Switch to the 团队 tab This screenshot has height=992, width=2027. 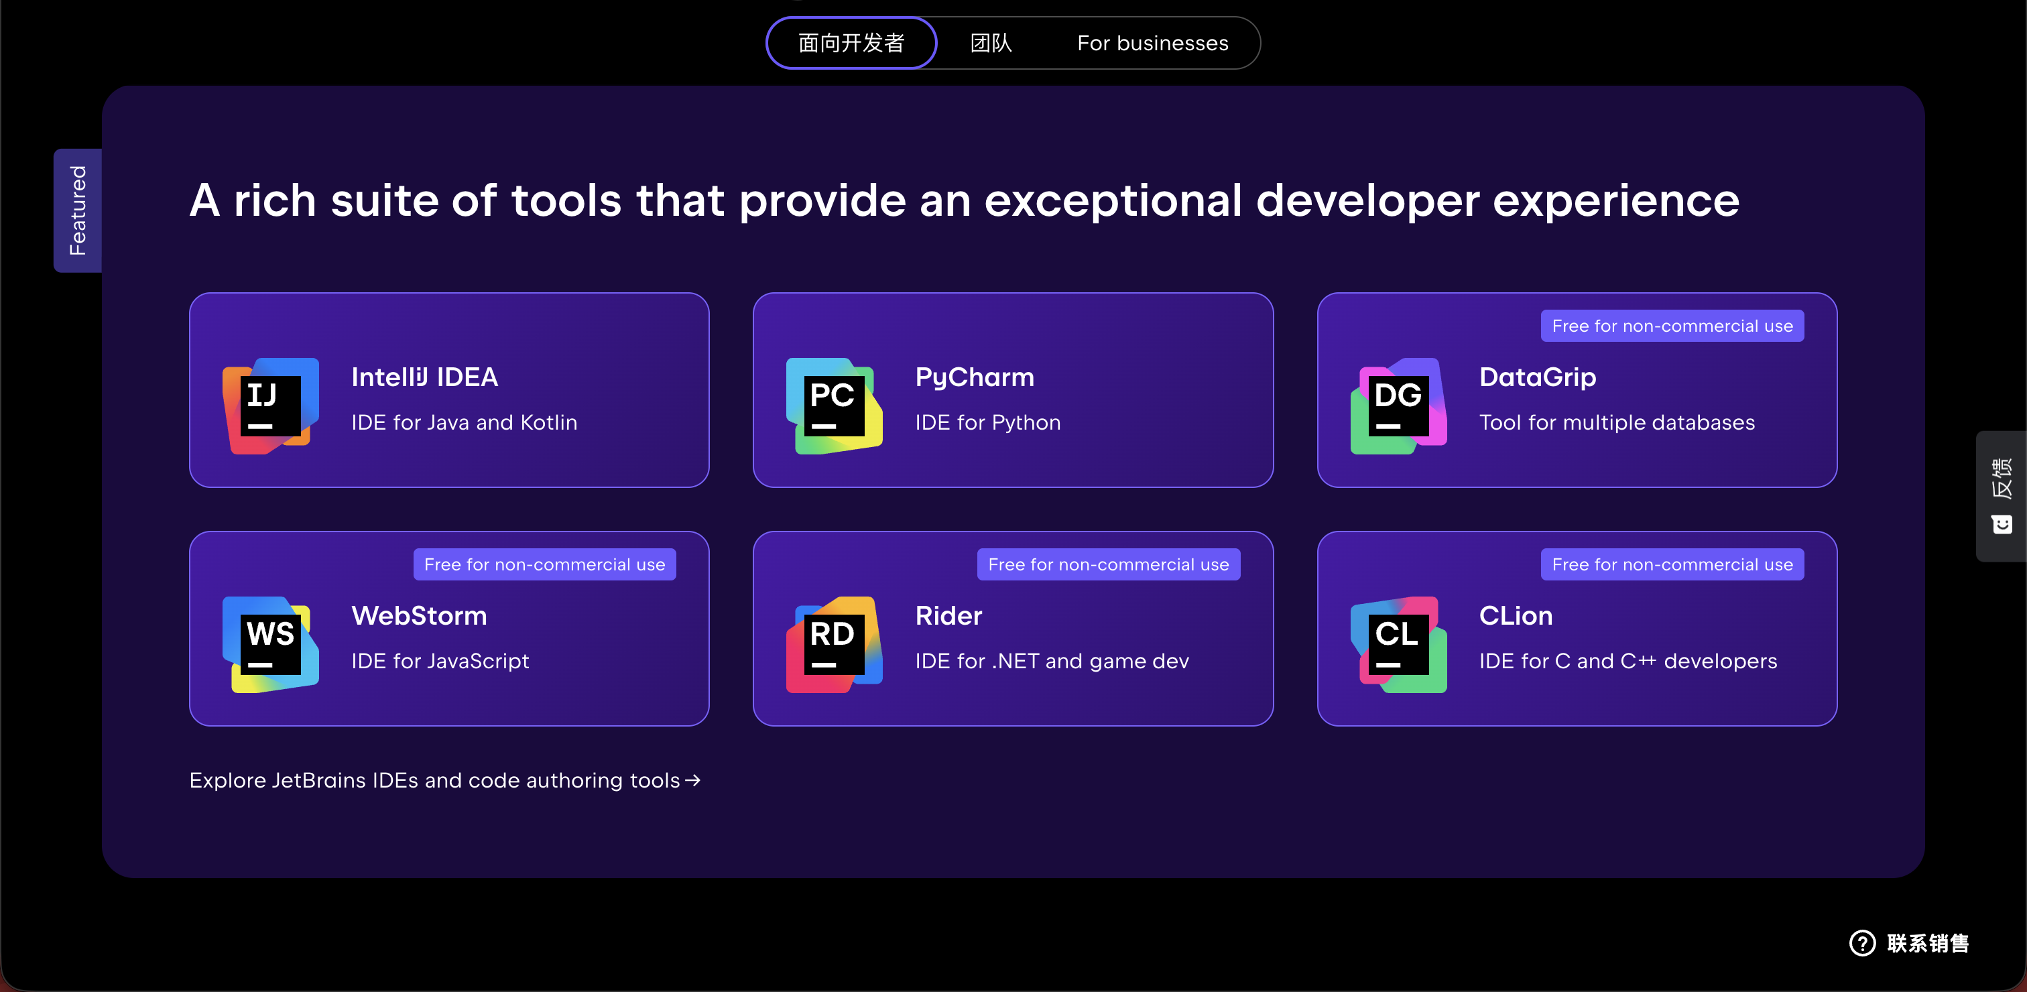pos(991,42)
